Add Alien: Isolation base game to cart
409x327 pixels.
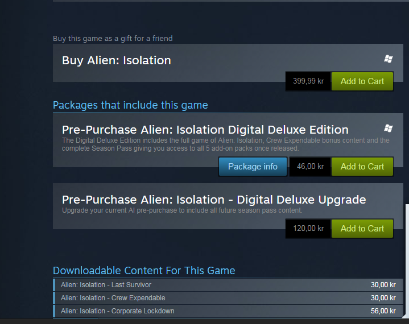[362, 81]
